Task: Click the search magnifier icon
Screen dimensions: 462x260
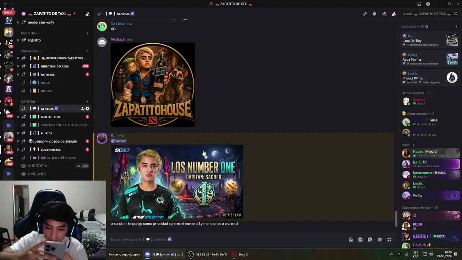Action: (x=456, y=14)
